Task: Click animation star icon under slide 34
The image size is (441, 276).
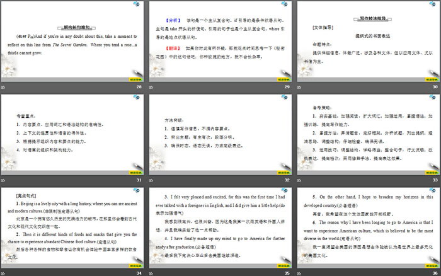Action: 3,273
